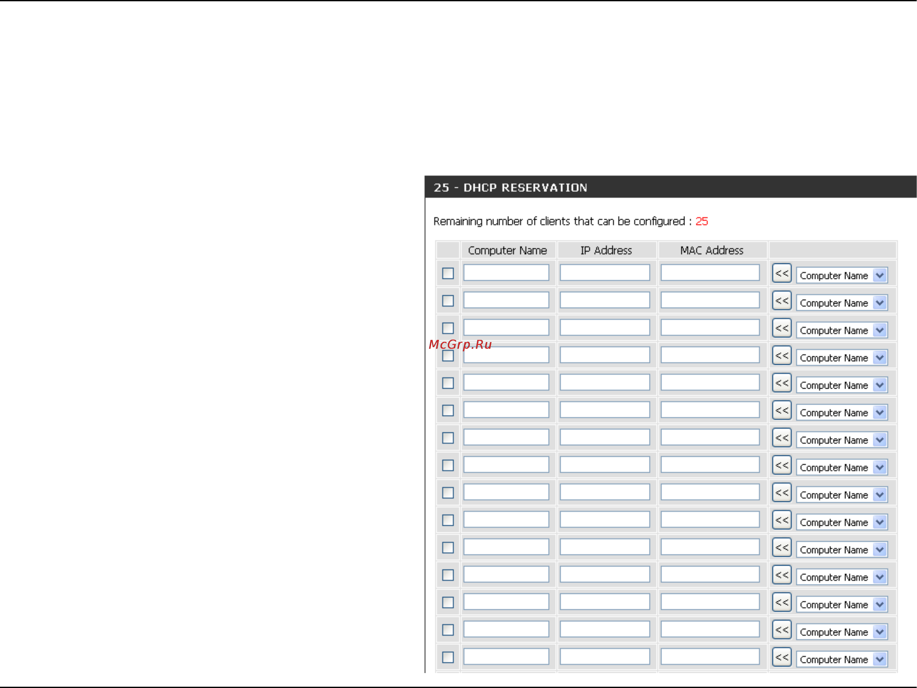
Task: Focus the first row's MAC Address field
Action: pyautogui.click(x=710, y=272)
